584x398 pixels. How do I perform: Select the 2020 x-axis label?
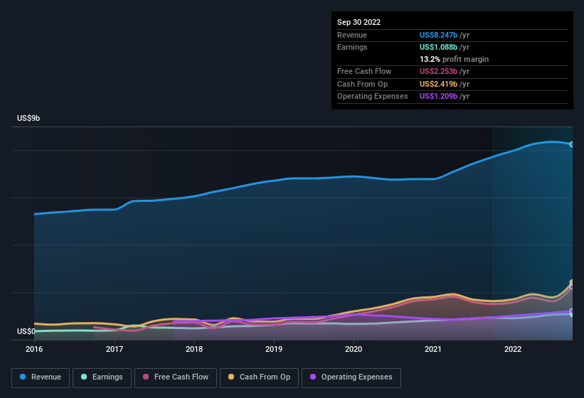pos(354,349)
